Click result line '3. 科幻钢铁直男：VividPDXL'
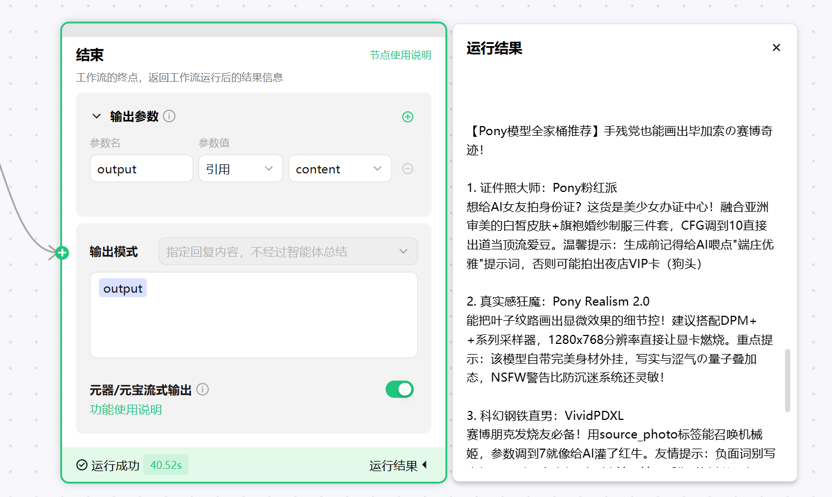 pyautogui.click(x=545, y=415)
